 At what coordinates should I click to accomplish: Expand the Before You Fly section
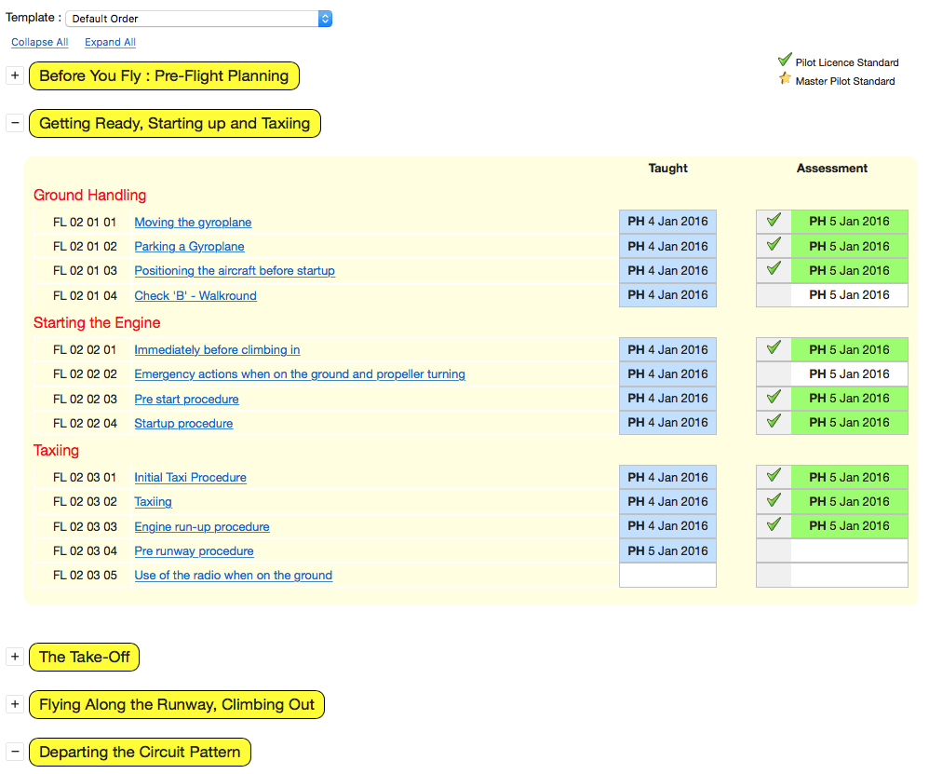click(15, 75)
